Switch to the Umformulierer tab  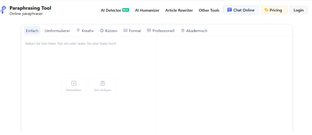click(x=57, y=31)
